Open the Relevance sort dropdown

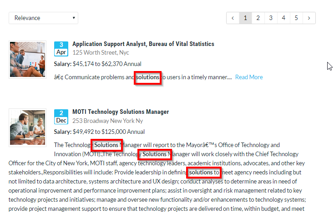coord(43,18)
